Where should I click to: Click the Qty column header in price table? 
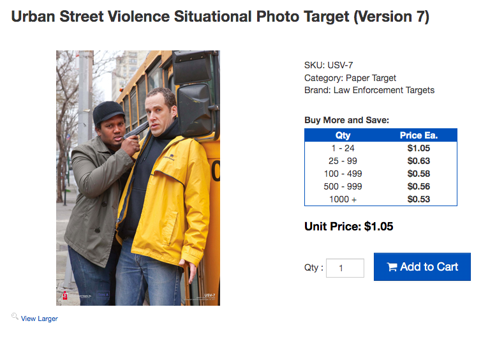pos(343,135)
